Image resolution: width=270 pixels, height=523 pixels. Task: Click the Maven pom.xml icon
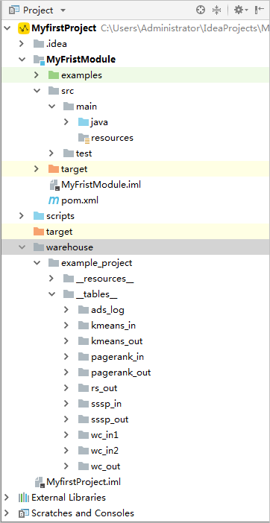point(54,200)
